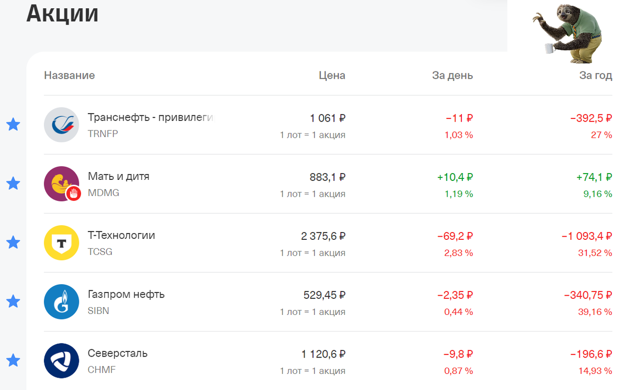
Task: Unfavorite the Мать и дитя stock
Action: (13, 184)
